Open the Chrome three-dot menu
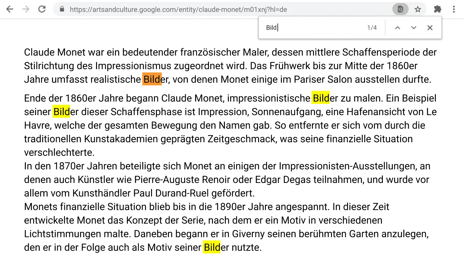Image resolution: width=464 pixels, height=260 pixels. point(454,9)
